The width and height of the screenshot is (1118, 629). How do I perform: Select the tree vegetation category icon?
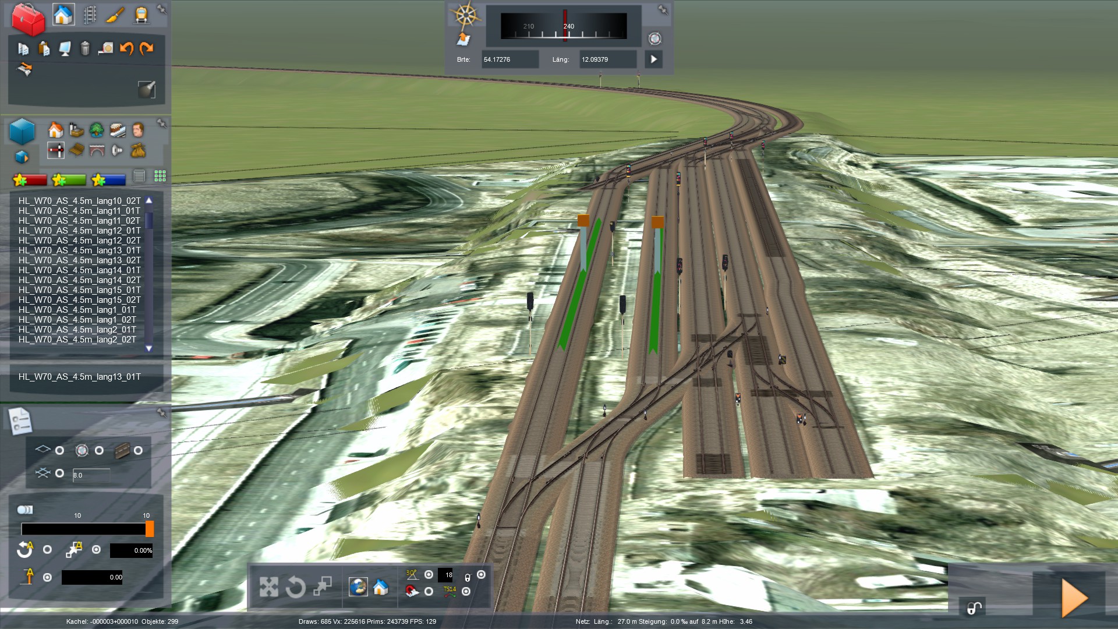pos(97,130)
